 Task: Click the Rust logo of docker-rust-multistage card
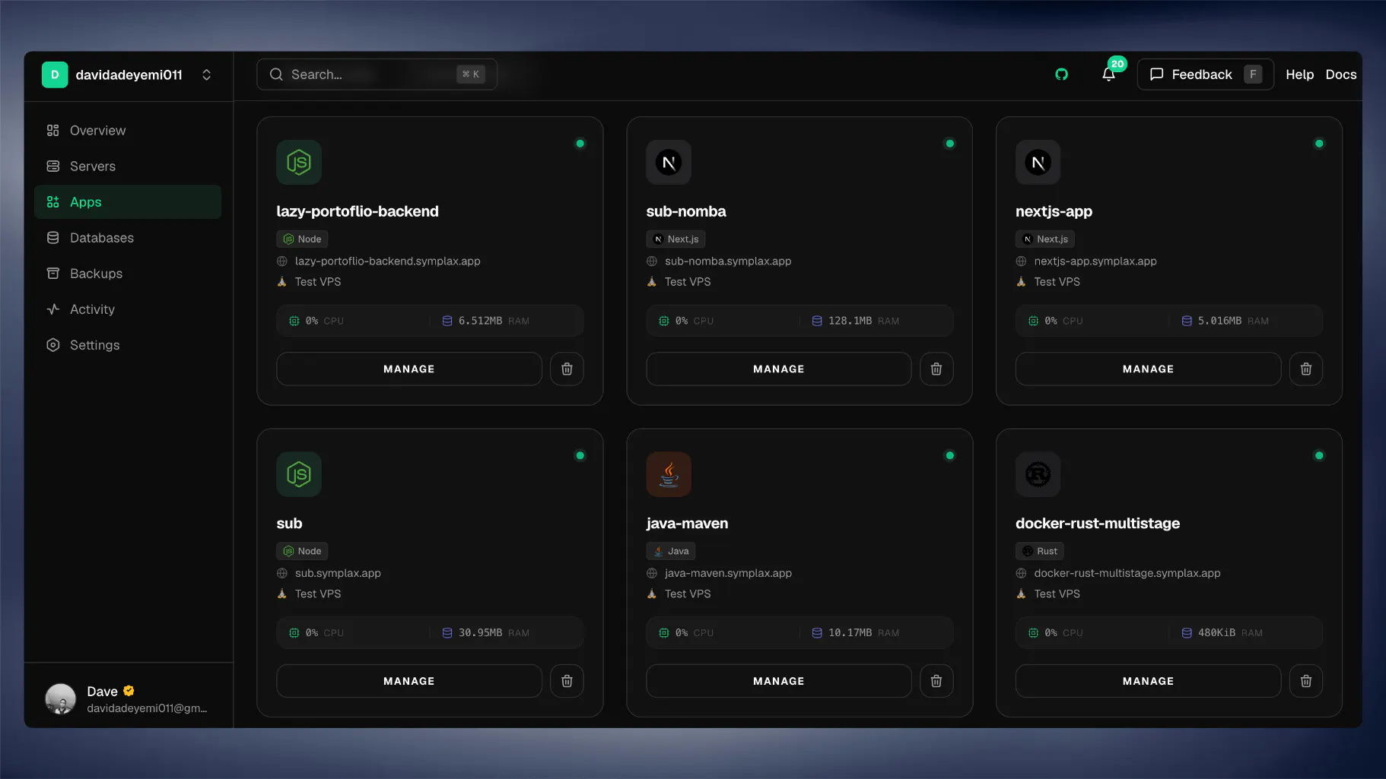click(1038, 474)
